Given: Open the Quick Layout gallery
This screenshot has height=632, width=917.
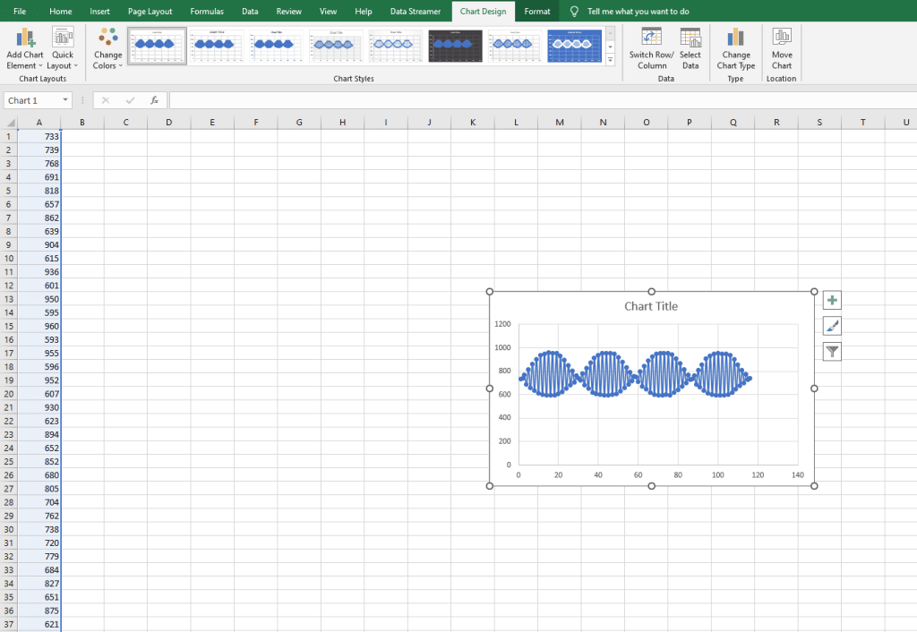Looking at the screenshot, I should click(x=62, y=48).
